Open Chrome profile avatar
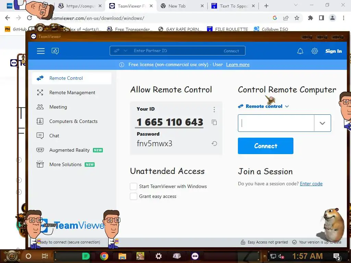 click(332, 18)
